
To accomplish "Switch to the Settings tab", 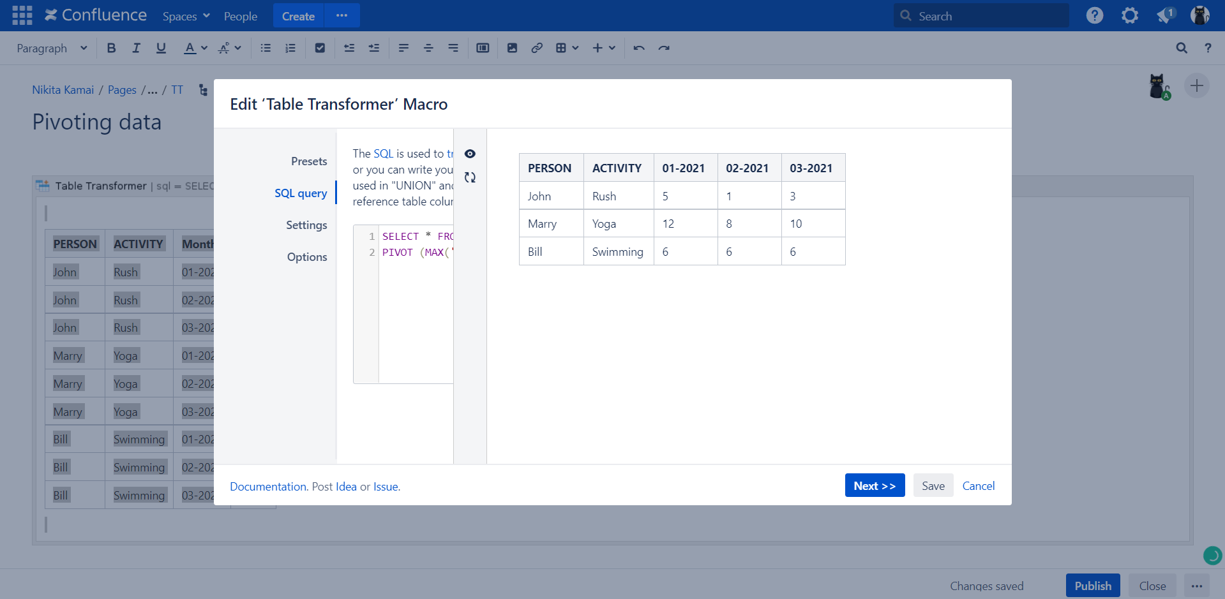I will (x=306, y=225).
